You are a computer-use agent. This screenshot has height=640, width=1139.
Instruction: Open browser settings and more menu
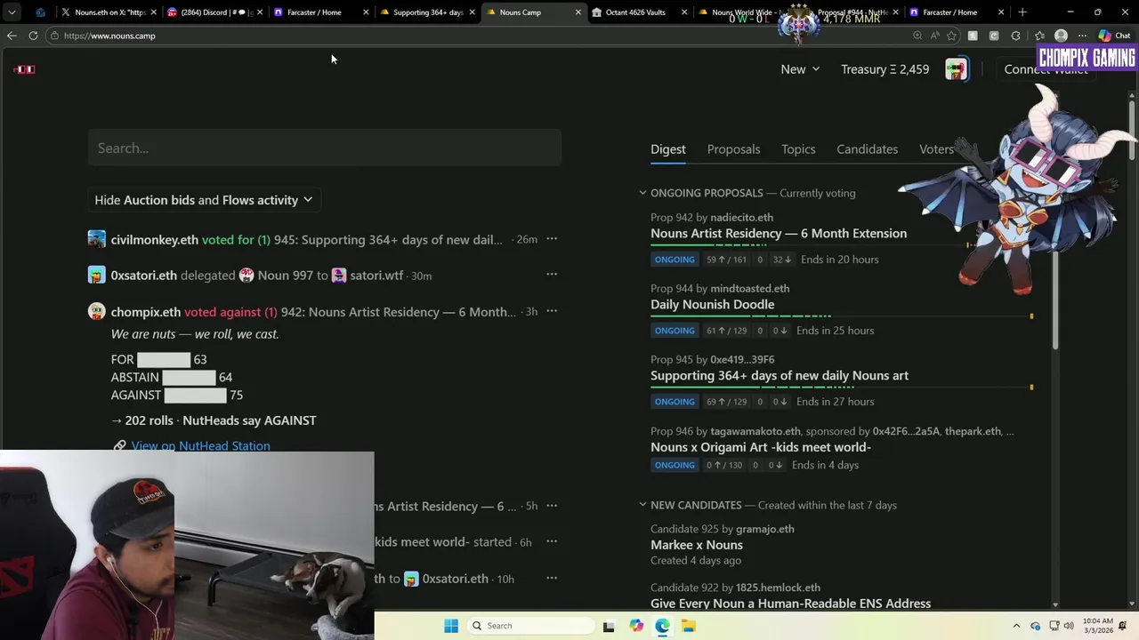tap(1082, 36)
